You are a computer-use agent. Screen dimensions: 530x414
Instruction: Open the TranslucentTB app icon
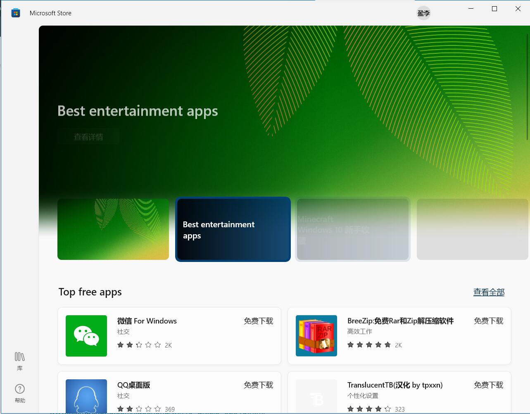pos(316,396)
